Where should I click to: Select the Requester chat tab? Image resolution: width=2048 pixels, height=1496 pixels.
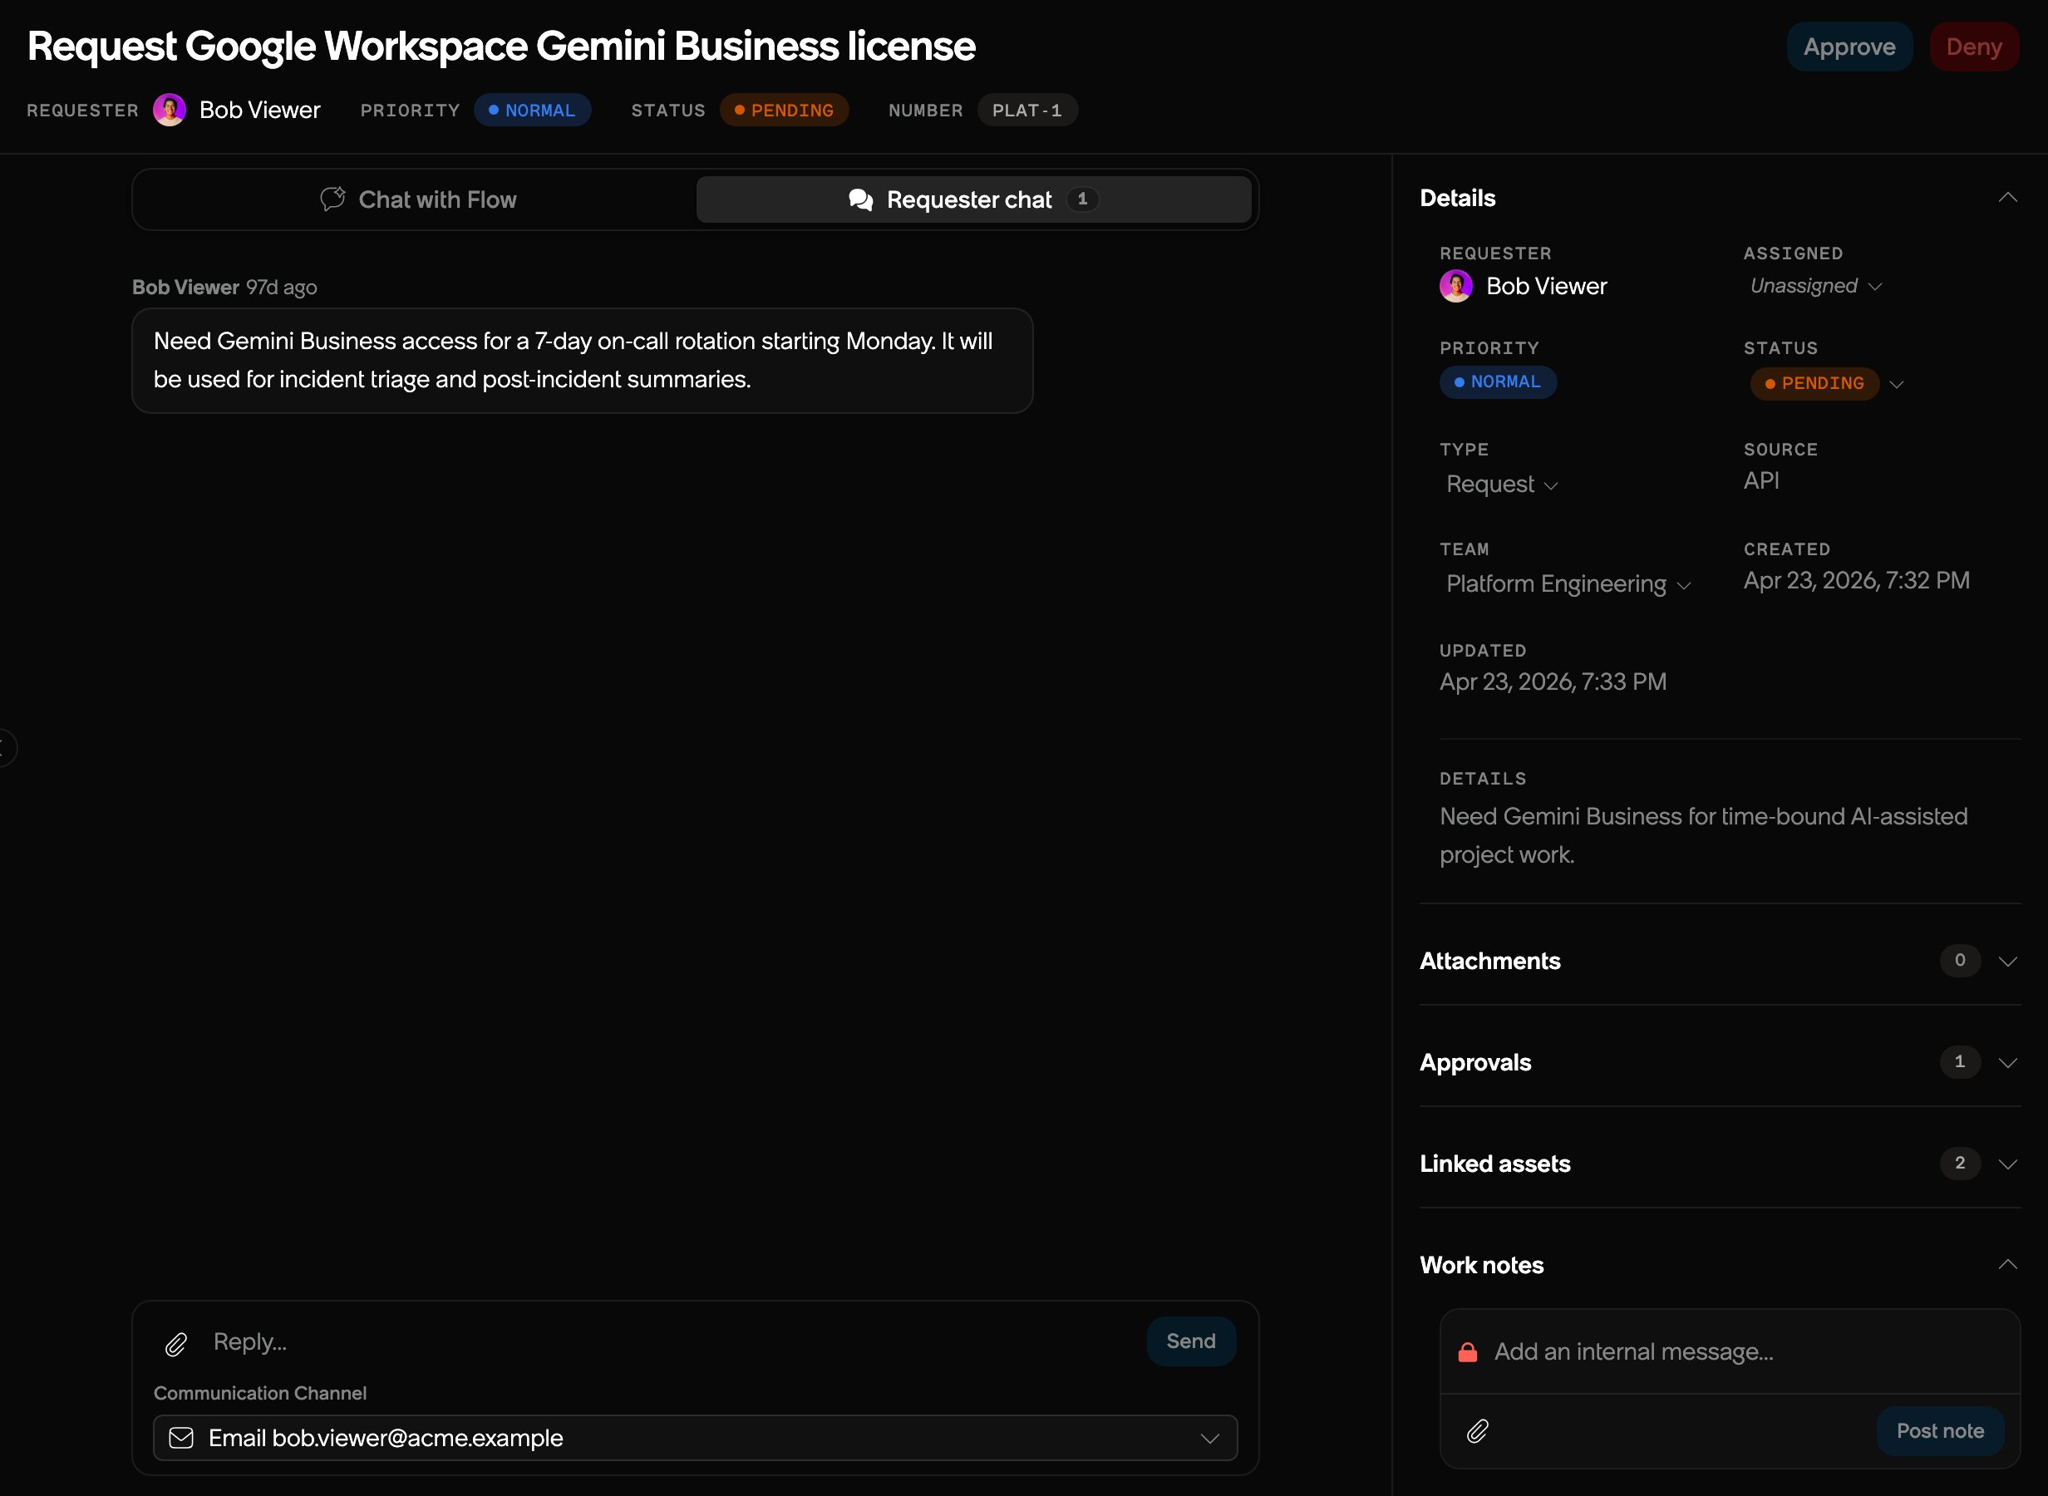click(973, 199)
